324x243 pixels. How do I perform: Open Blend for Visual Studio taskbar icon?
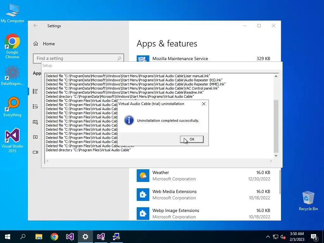pyautogui.click(x=101, y=237)
